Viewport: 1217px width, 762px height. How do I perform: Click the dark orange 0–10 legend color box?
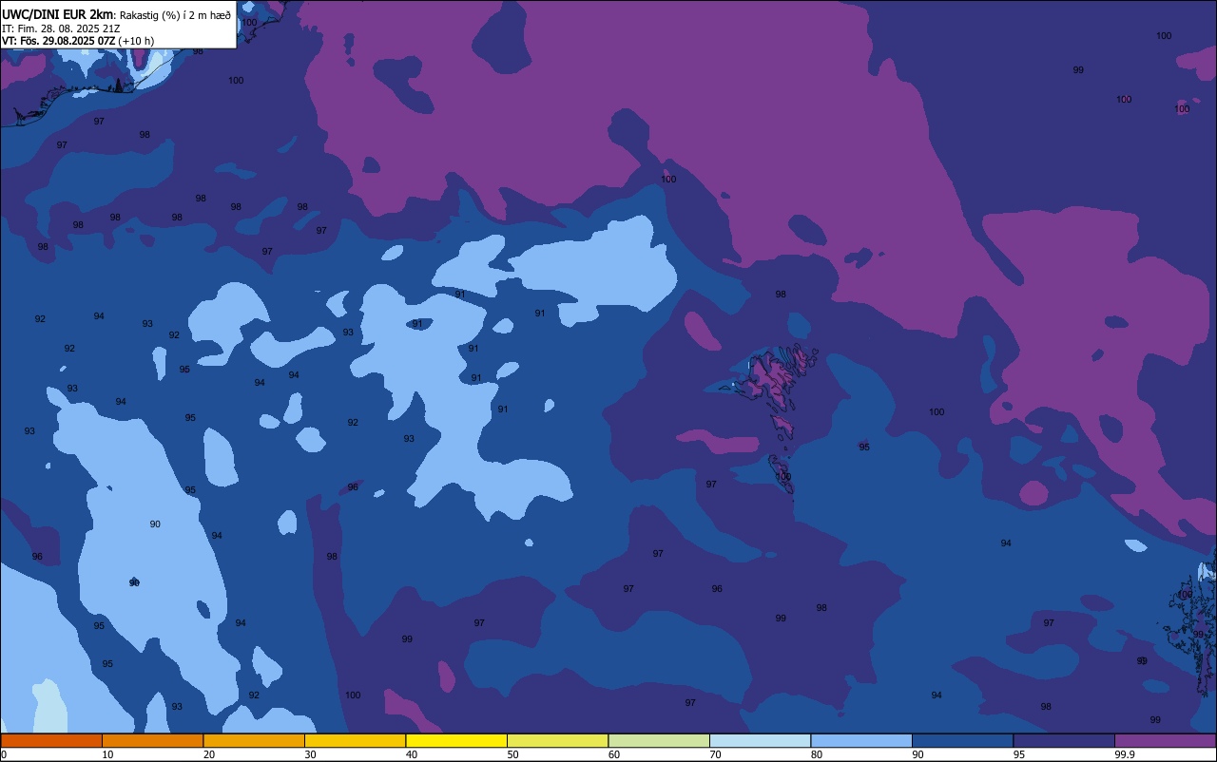pos(51,740)
